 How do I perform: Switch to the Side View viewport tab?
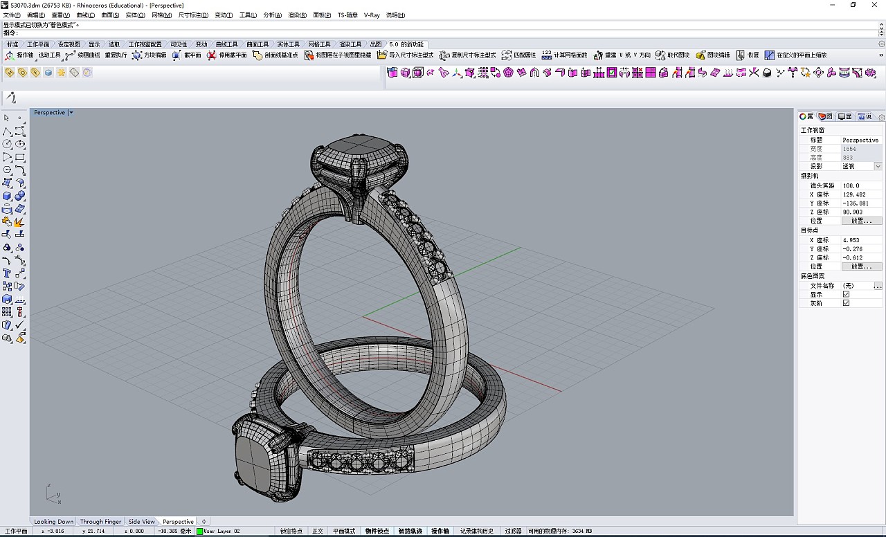pos(141,521)
